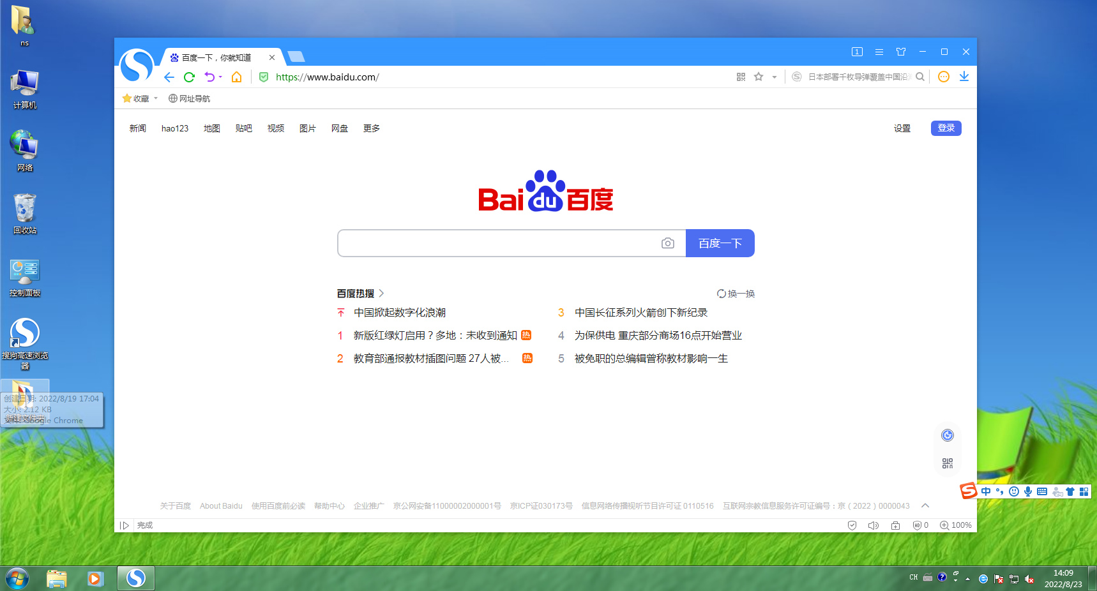Open the 新闻 link on Baidu

click(x=138, y=128)
